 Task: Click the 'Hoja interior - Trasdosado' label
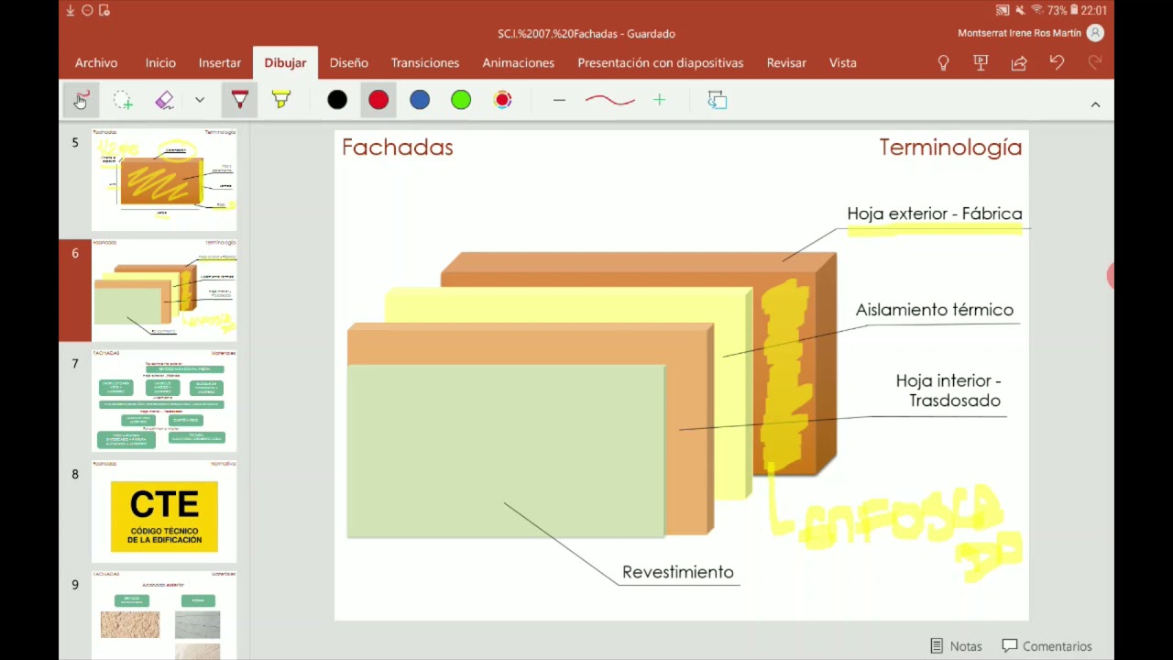(x=948, y=390)
